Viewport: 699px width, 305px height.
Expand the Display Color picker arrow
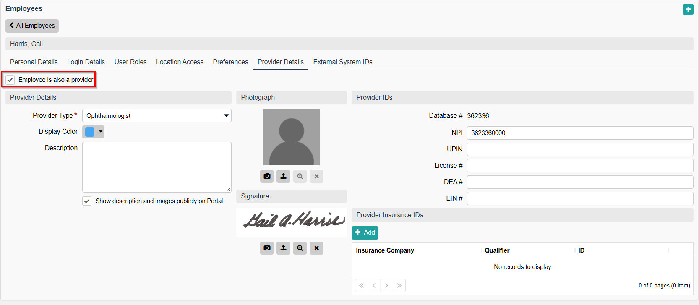pos(101,132)
